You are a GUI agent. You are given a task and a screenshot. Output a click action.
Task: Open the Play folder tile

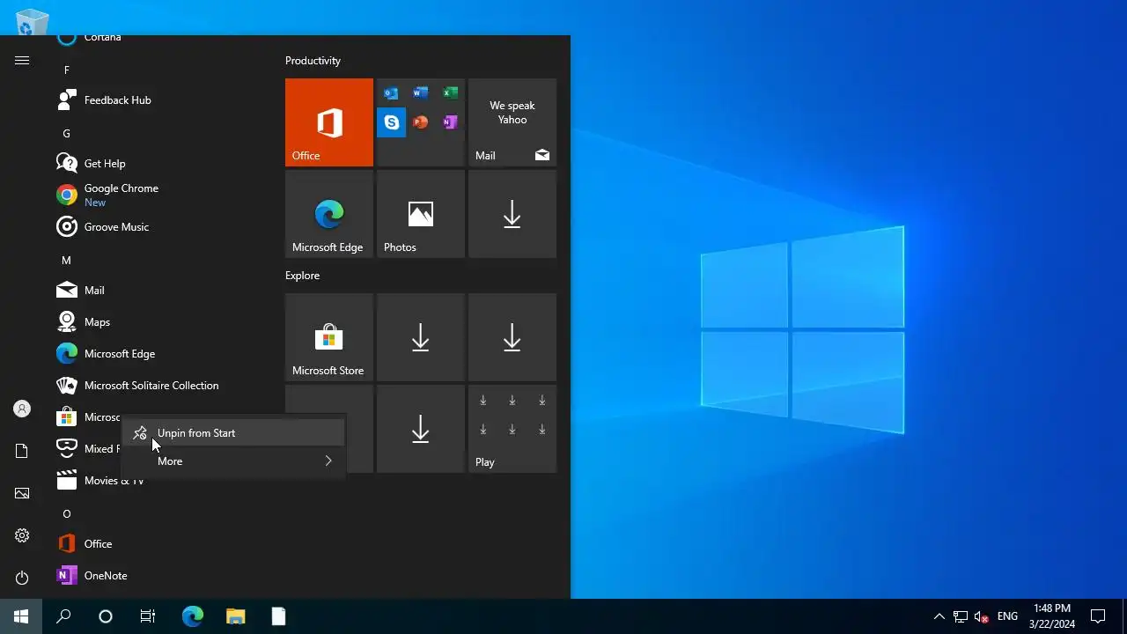(512, 429)
